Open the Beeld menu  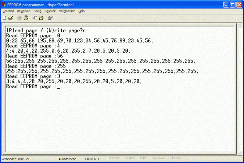point(38,11)
